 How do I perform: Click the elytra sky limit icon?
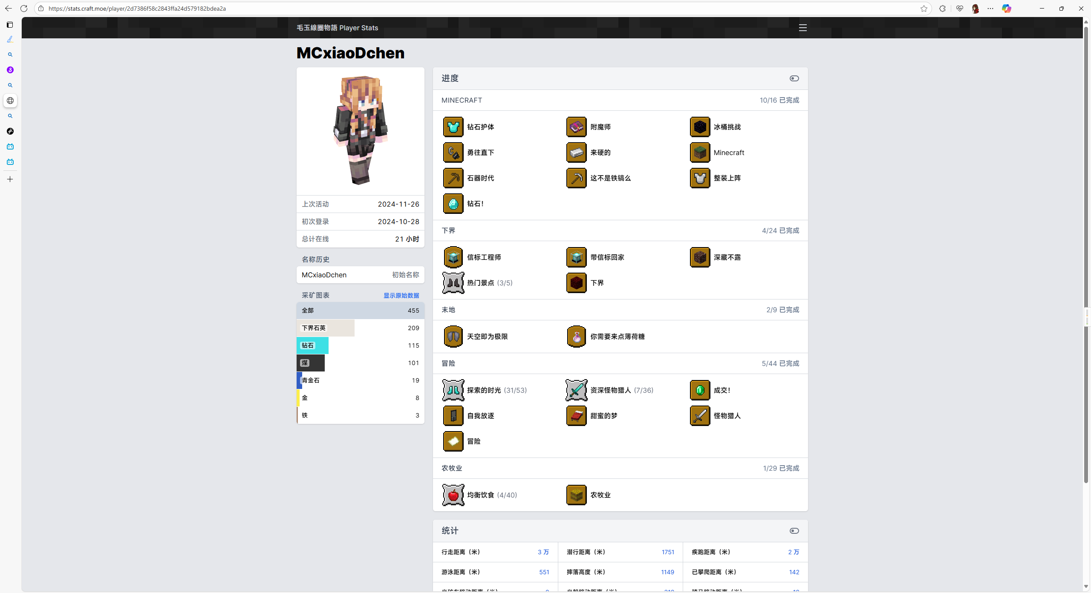453,337
